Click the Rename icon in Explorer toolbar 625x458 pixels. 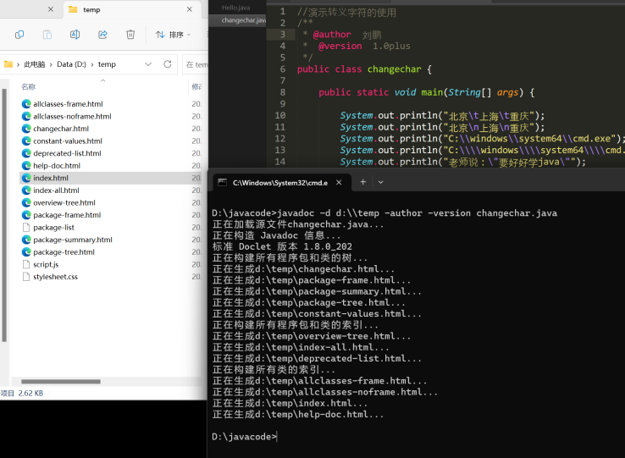pyautogui.click(x=75, y=35)
